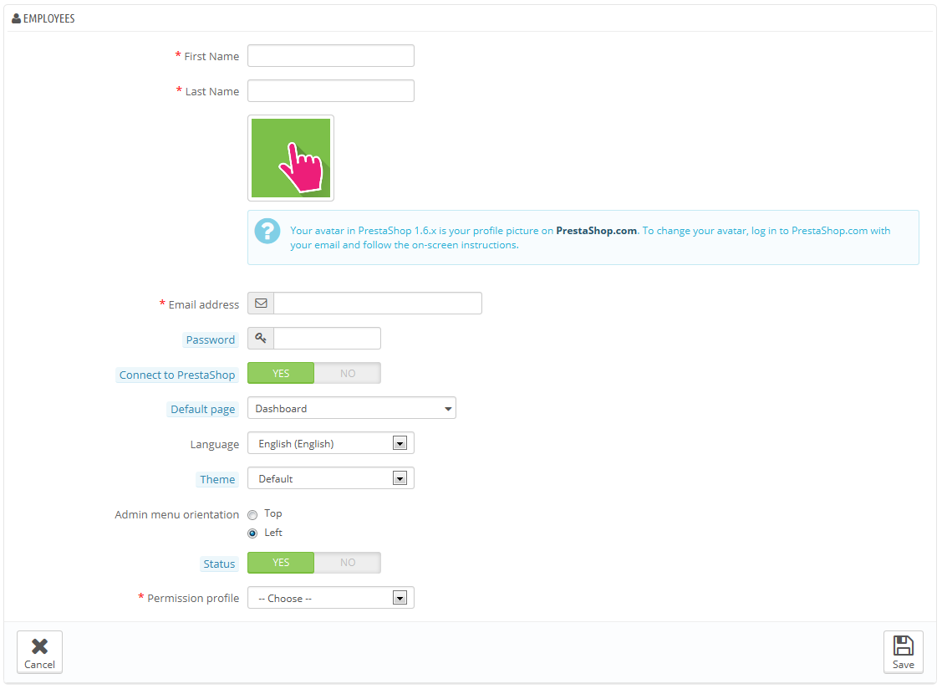Click the Connect to PrestaShop help label
The width and height of the screenshot is (942, 689).
[177, 375]
